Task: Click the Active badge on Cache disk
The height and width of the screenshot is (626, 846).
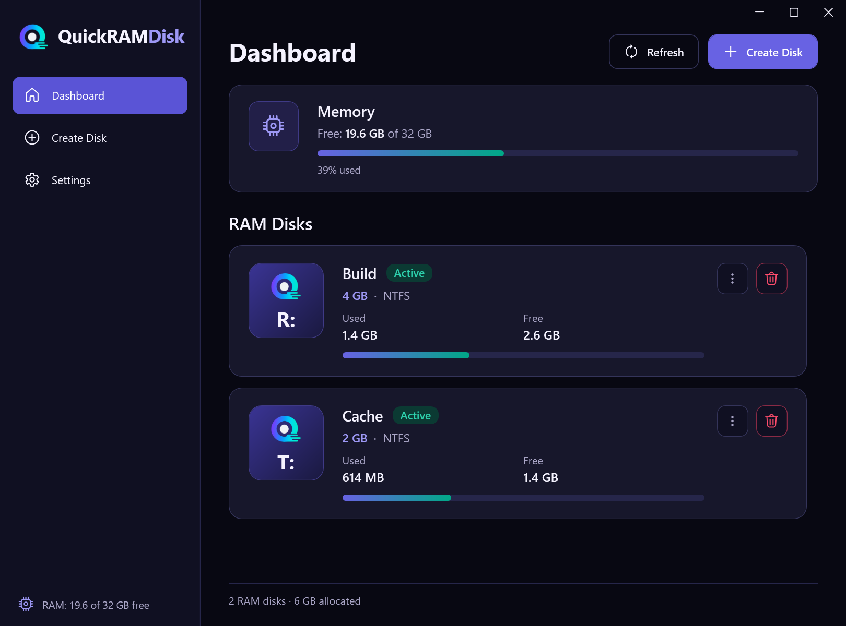Action: pyautogui.click(x=416, y=416)
